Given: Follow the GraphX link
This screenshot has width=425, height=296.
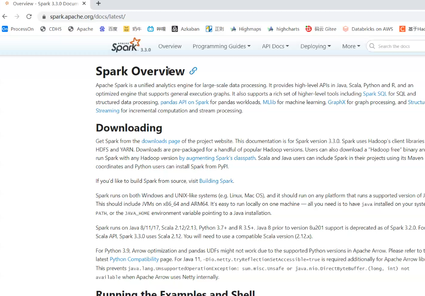Looking at the screenshot, I should click(x=337, y=102).
